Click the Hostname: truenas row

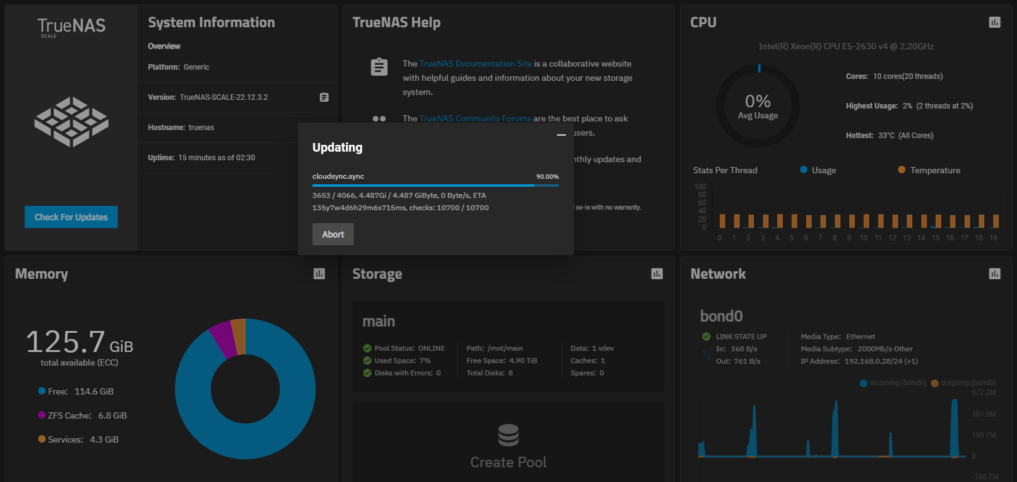click(x=237, y=128)
